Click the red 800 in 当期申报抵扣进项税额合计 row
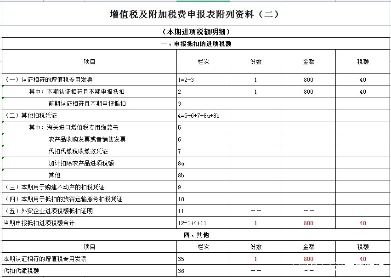391x278 pixels. click(x=308, y=223)
